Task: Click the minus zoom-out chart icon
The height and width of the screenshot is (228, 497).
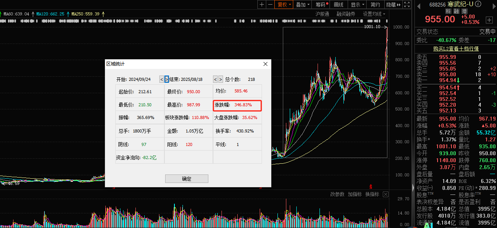Action: (270, 5)
